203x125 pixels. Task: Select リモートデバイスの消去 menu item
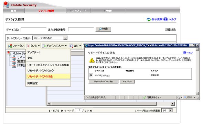48,76
